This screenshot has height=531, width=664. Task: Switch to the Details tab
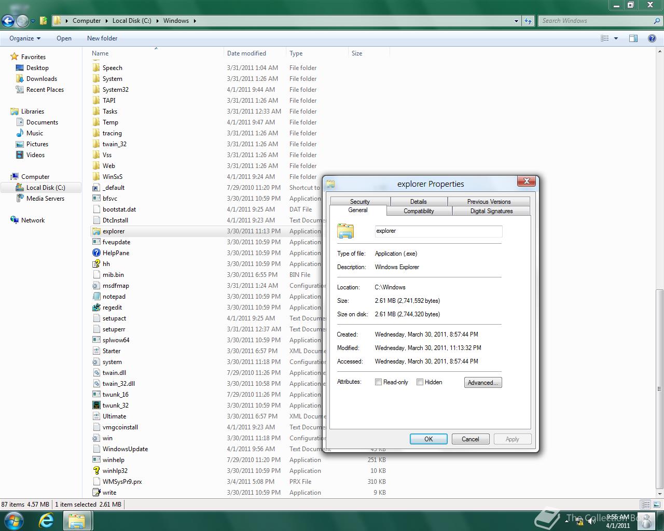coord(419,202)
